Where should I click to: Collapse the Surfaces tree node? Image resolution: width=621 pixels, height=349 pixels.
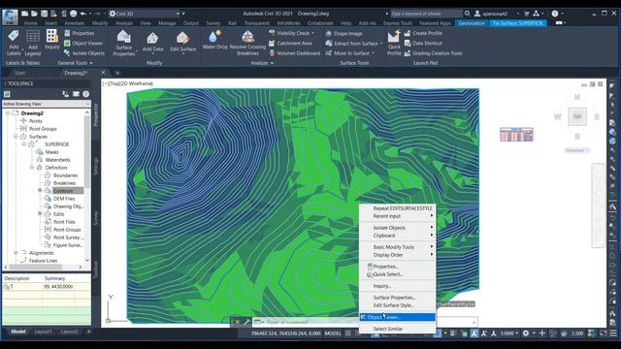pos(16,137)
